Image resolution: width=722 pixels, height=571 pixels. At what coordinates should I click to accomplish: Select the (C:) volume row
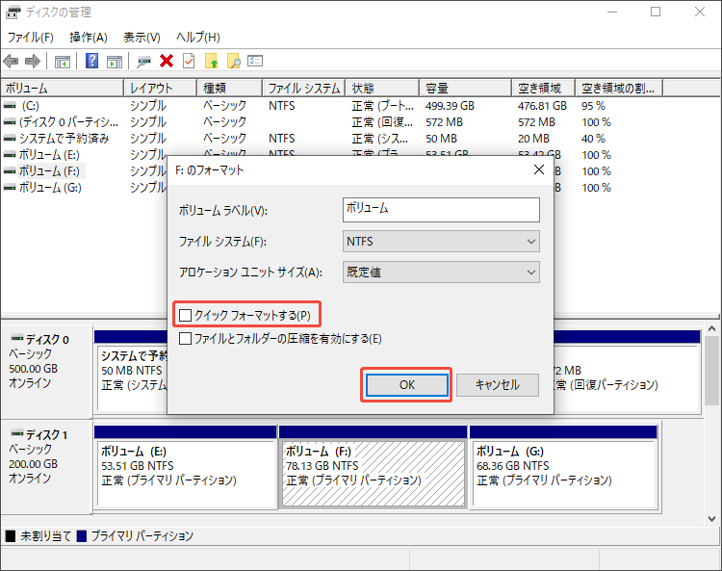click(x=331, y=106)
